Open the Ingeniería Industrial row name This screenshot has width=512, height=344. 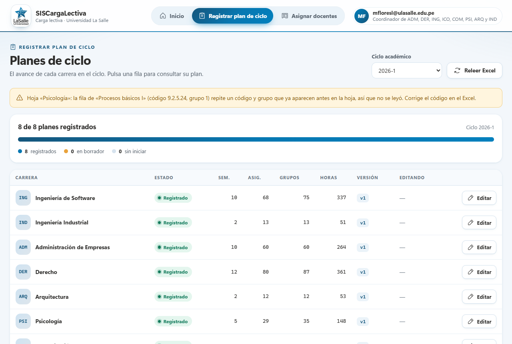coord(62,222)
